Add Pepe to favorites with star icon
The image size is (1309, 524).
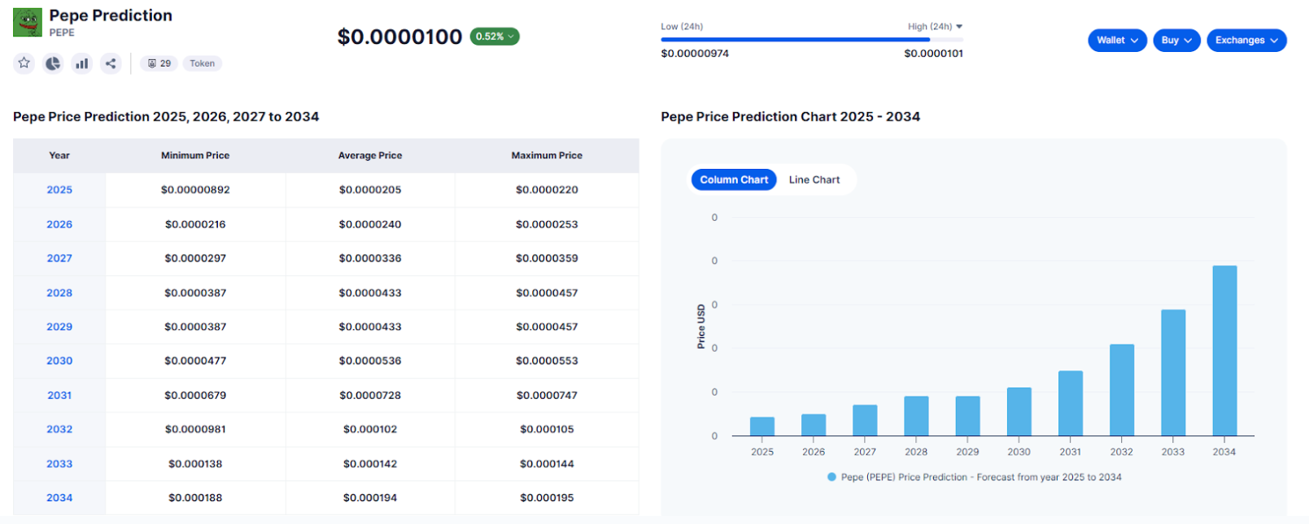(24, 63)
